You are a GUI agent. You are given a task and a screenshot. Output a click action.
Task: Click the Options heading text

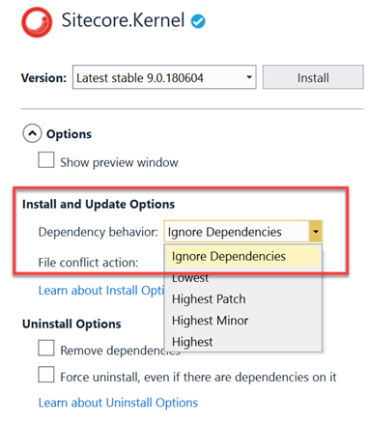pos(69,134)
